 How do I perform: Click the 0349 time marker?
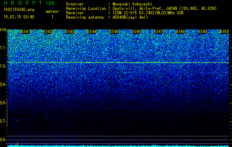point(202,32)
